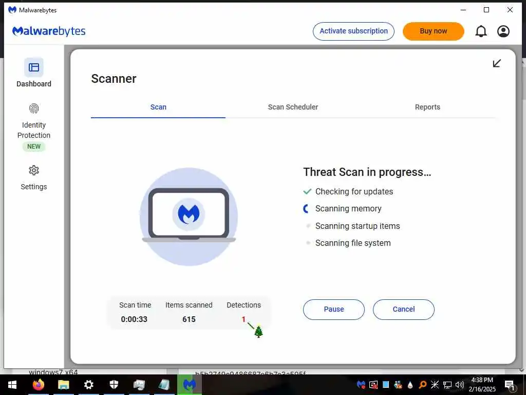Open File Explorer from the taskbar
The width and height of the screenshot is (526, 395).
tap(63, 385)
